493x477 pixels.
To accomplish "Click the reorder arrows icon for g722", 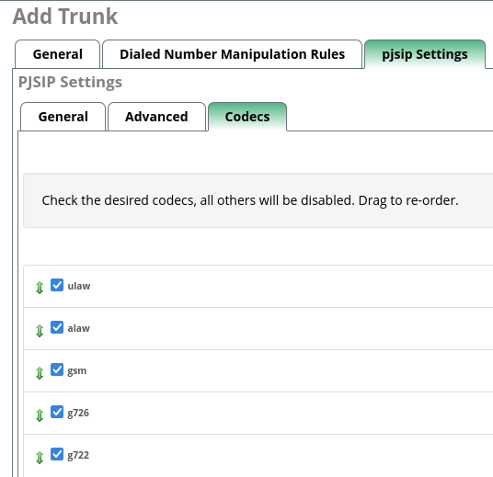I will click(x=40, y=458).
